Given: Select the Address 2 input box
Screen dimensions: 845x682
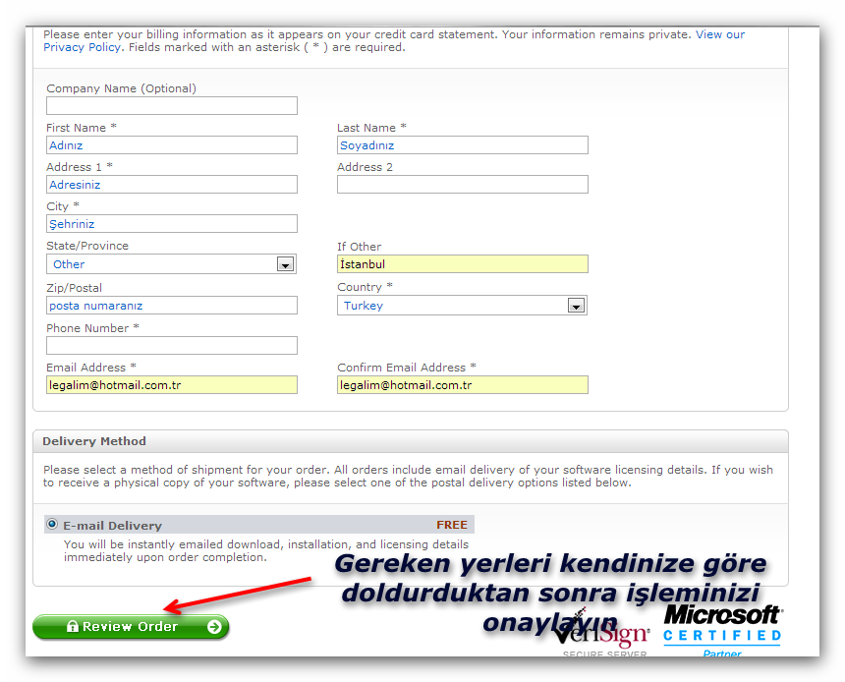Looking at the screenshot, I should click(462, 185).
